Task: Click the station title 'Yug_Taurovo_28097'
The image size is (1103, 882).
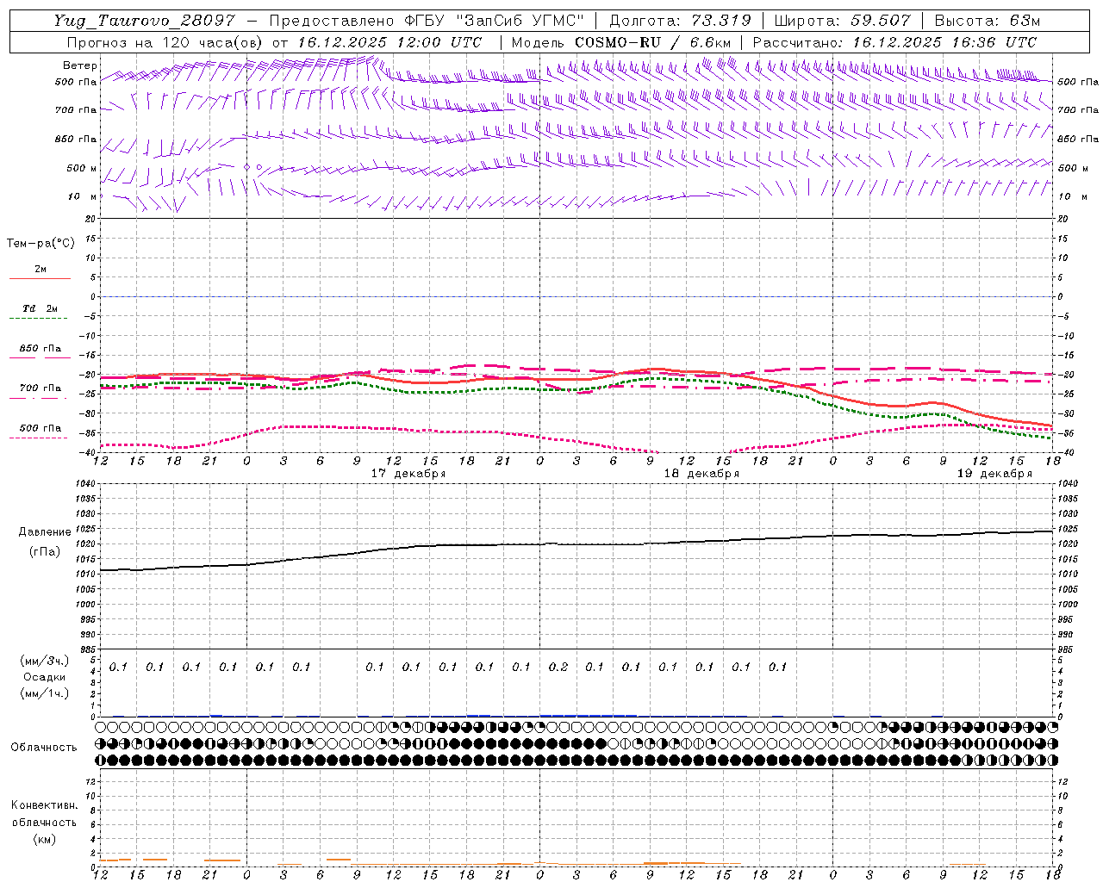Action: [x=144, y=22]
